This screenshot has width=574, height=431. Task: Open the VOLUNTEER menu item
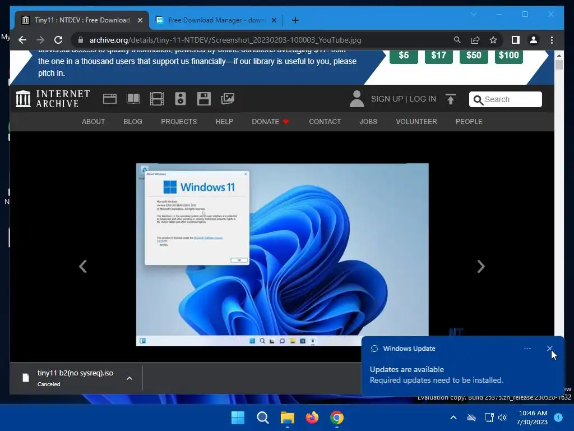coord(416,122)
